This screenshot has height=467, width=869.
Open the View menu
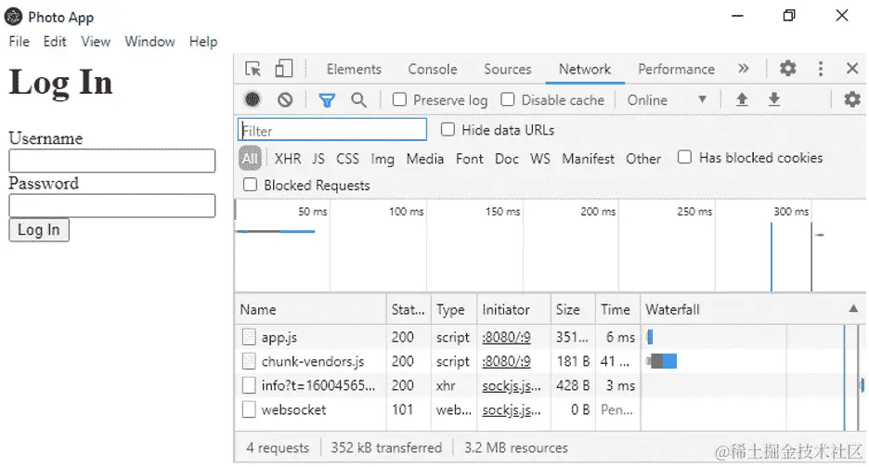(x=96, y=42)
